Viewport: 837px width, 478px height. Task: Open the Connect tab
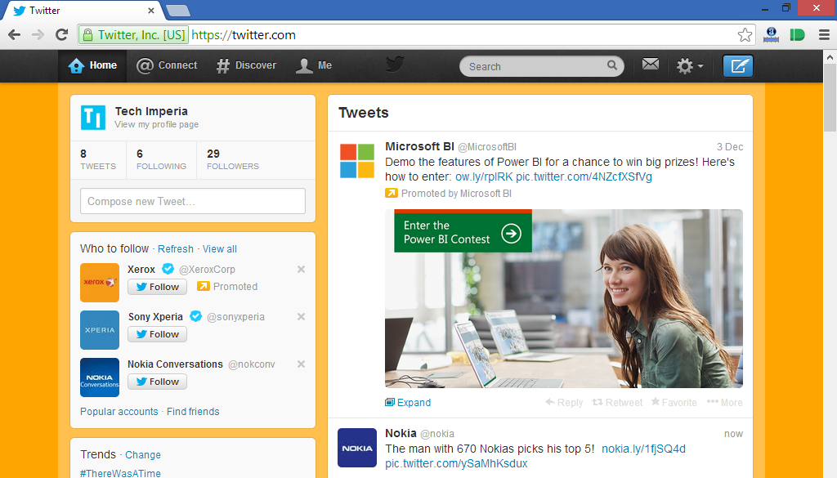(x=167, y=66)
